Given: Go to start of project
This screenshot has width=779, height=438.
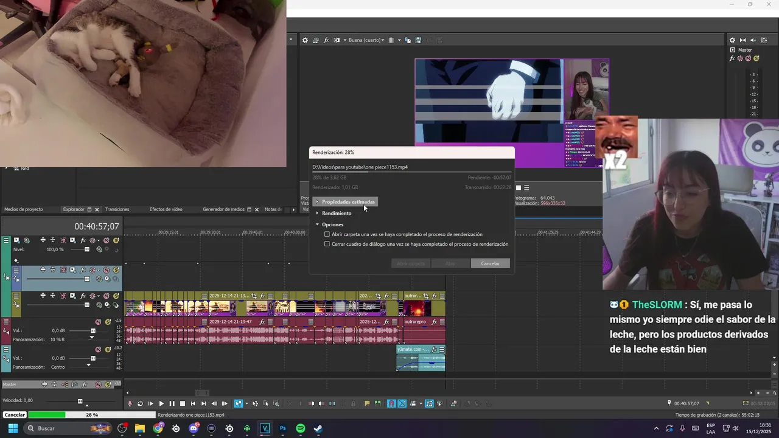Looking at the screenshot, I should pos(193,403).
